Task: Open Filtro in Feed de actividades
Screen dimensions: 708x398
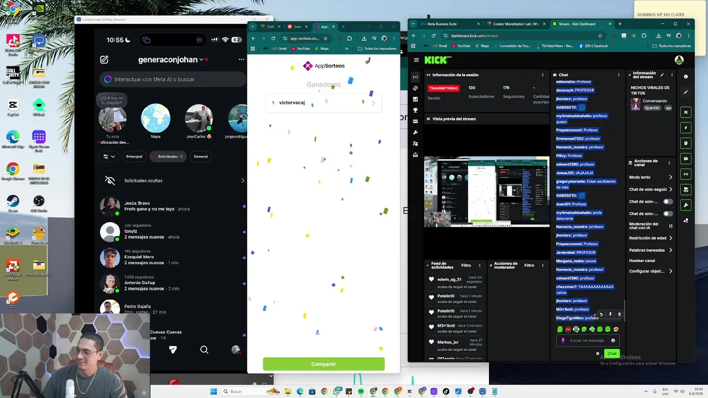Action: (466, 265)
